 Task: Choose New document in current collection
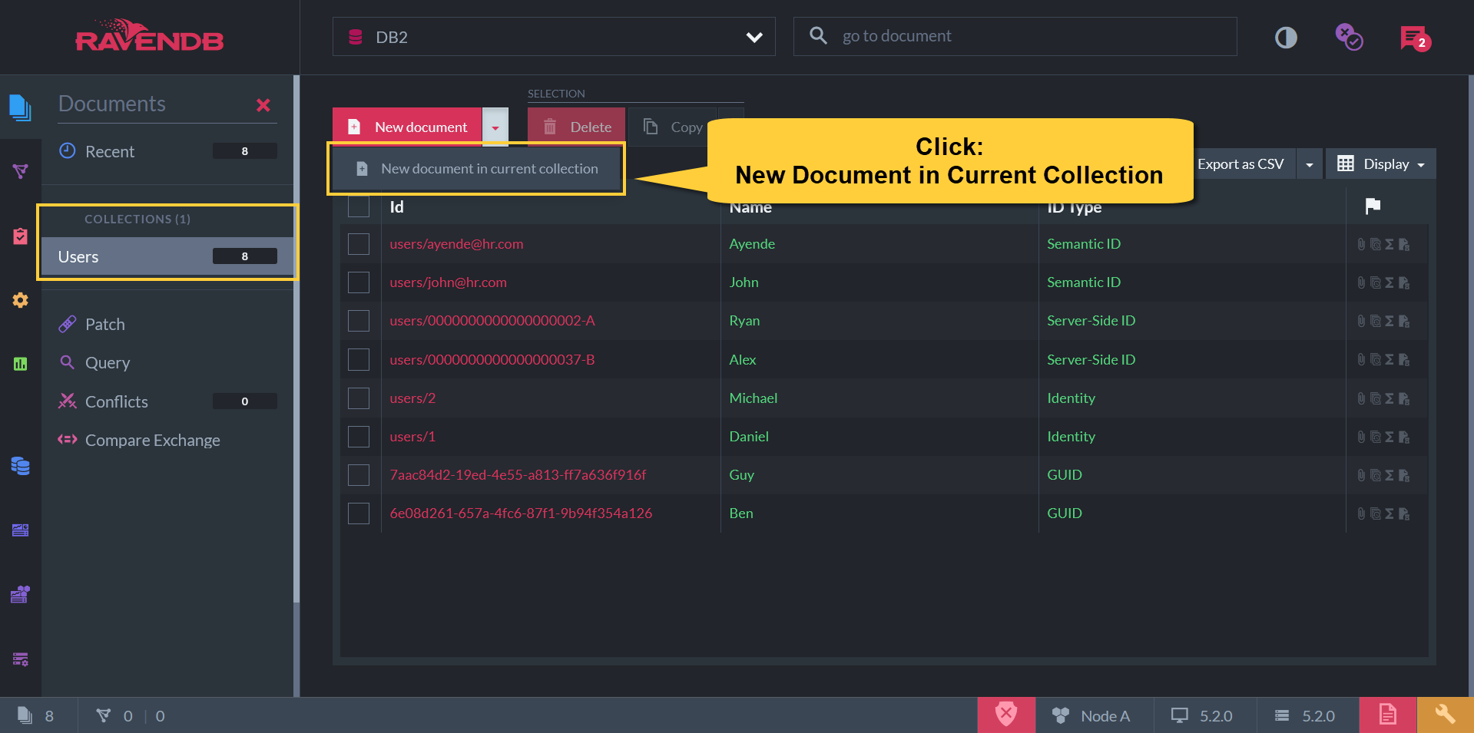point(476,169)
